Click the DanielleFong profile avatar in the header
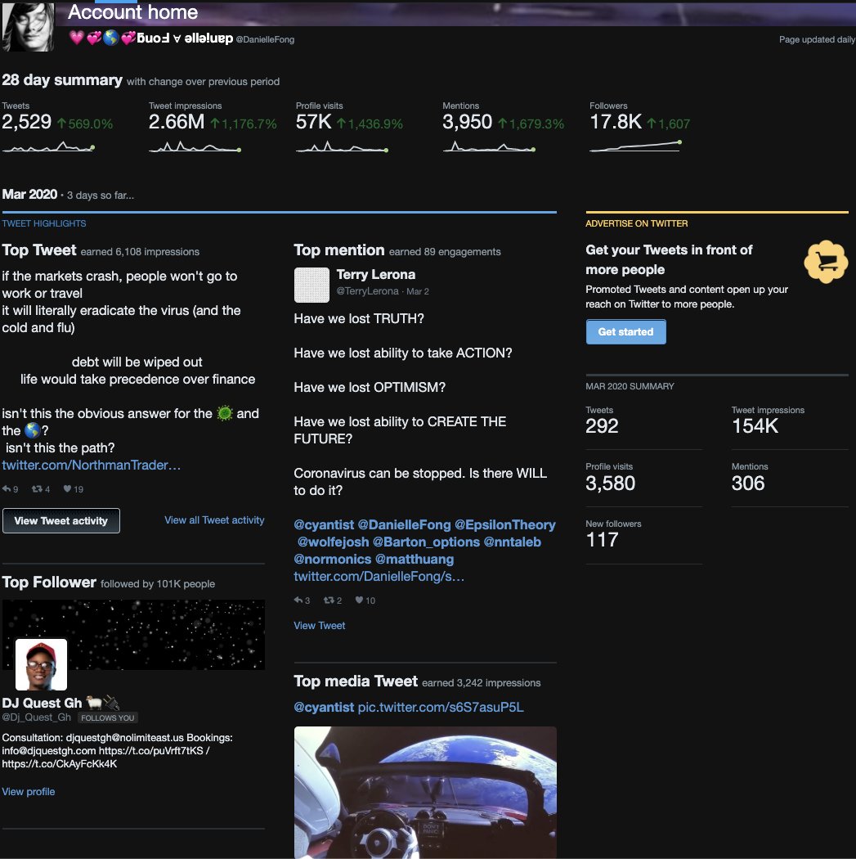Screen dimensions: 856x859 click(28, 25)
